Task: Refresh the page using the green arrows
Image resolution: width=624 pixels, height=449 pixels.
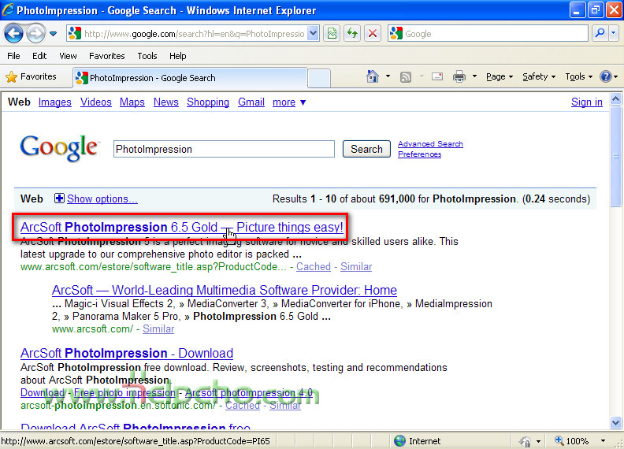Action: (352, 34)
